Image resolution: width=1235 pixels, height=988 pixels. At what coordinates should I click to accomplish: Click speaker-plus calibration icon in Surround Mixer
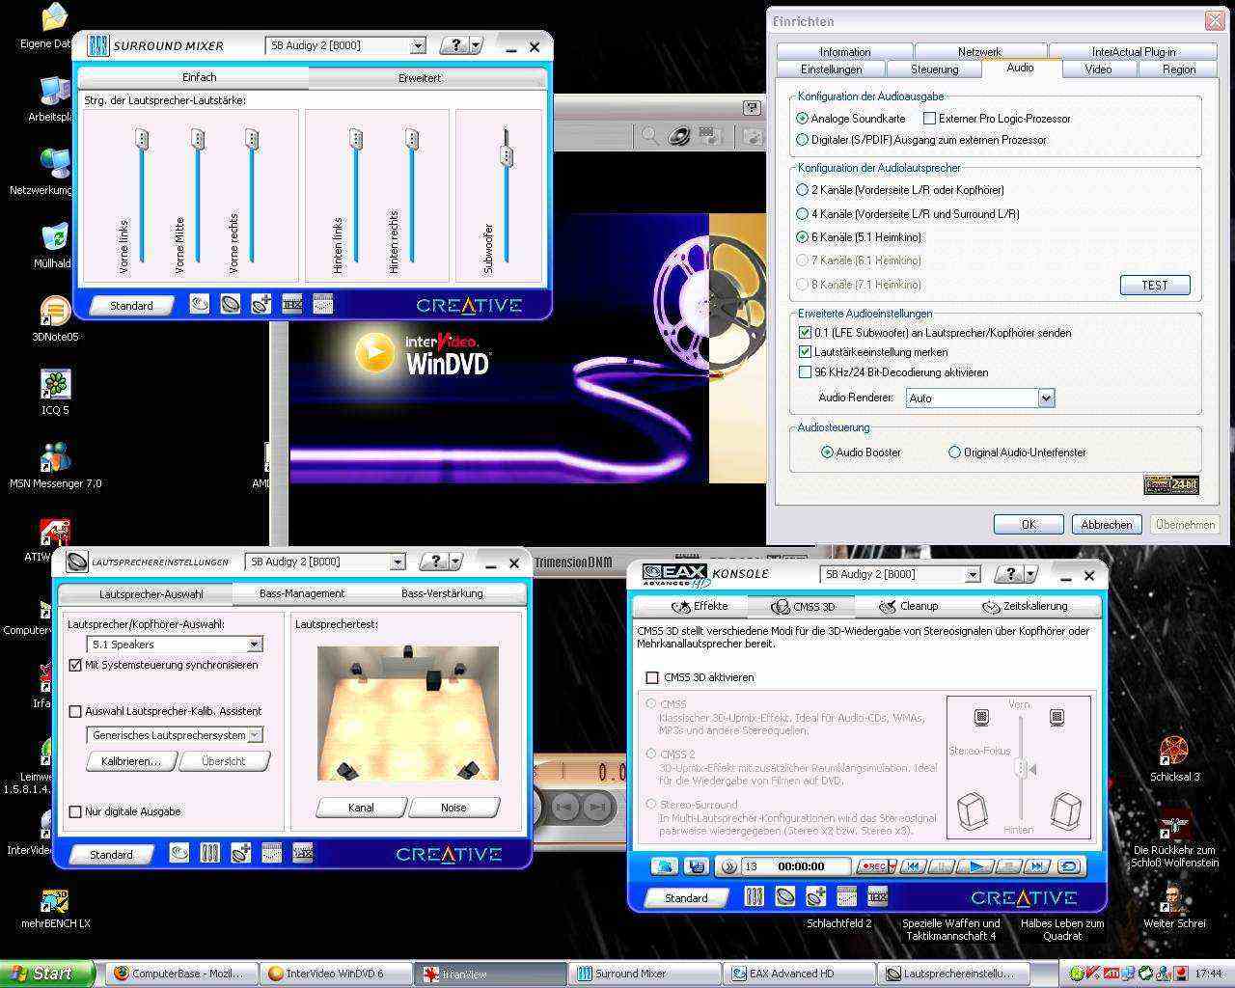(261, 305)
